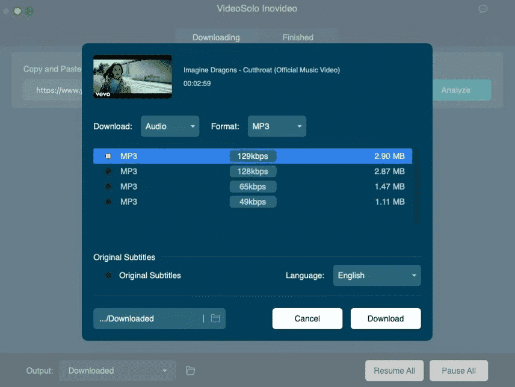The width and height of the screenshot is (515, 387).
Task: Select the 49kbps MP3 radio button
Action: point(108,202)
